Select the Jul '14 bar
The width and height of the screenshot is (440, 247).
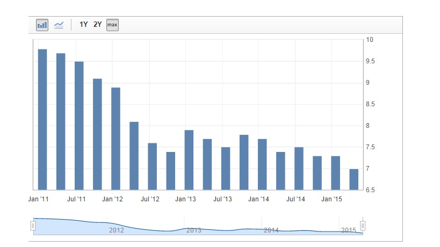[x=299, y=169]
